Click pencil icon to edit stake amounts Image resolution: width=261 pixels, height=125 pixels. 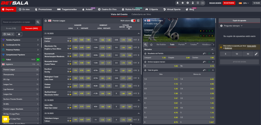[256, 54]
